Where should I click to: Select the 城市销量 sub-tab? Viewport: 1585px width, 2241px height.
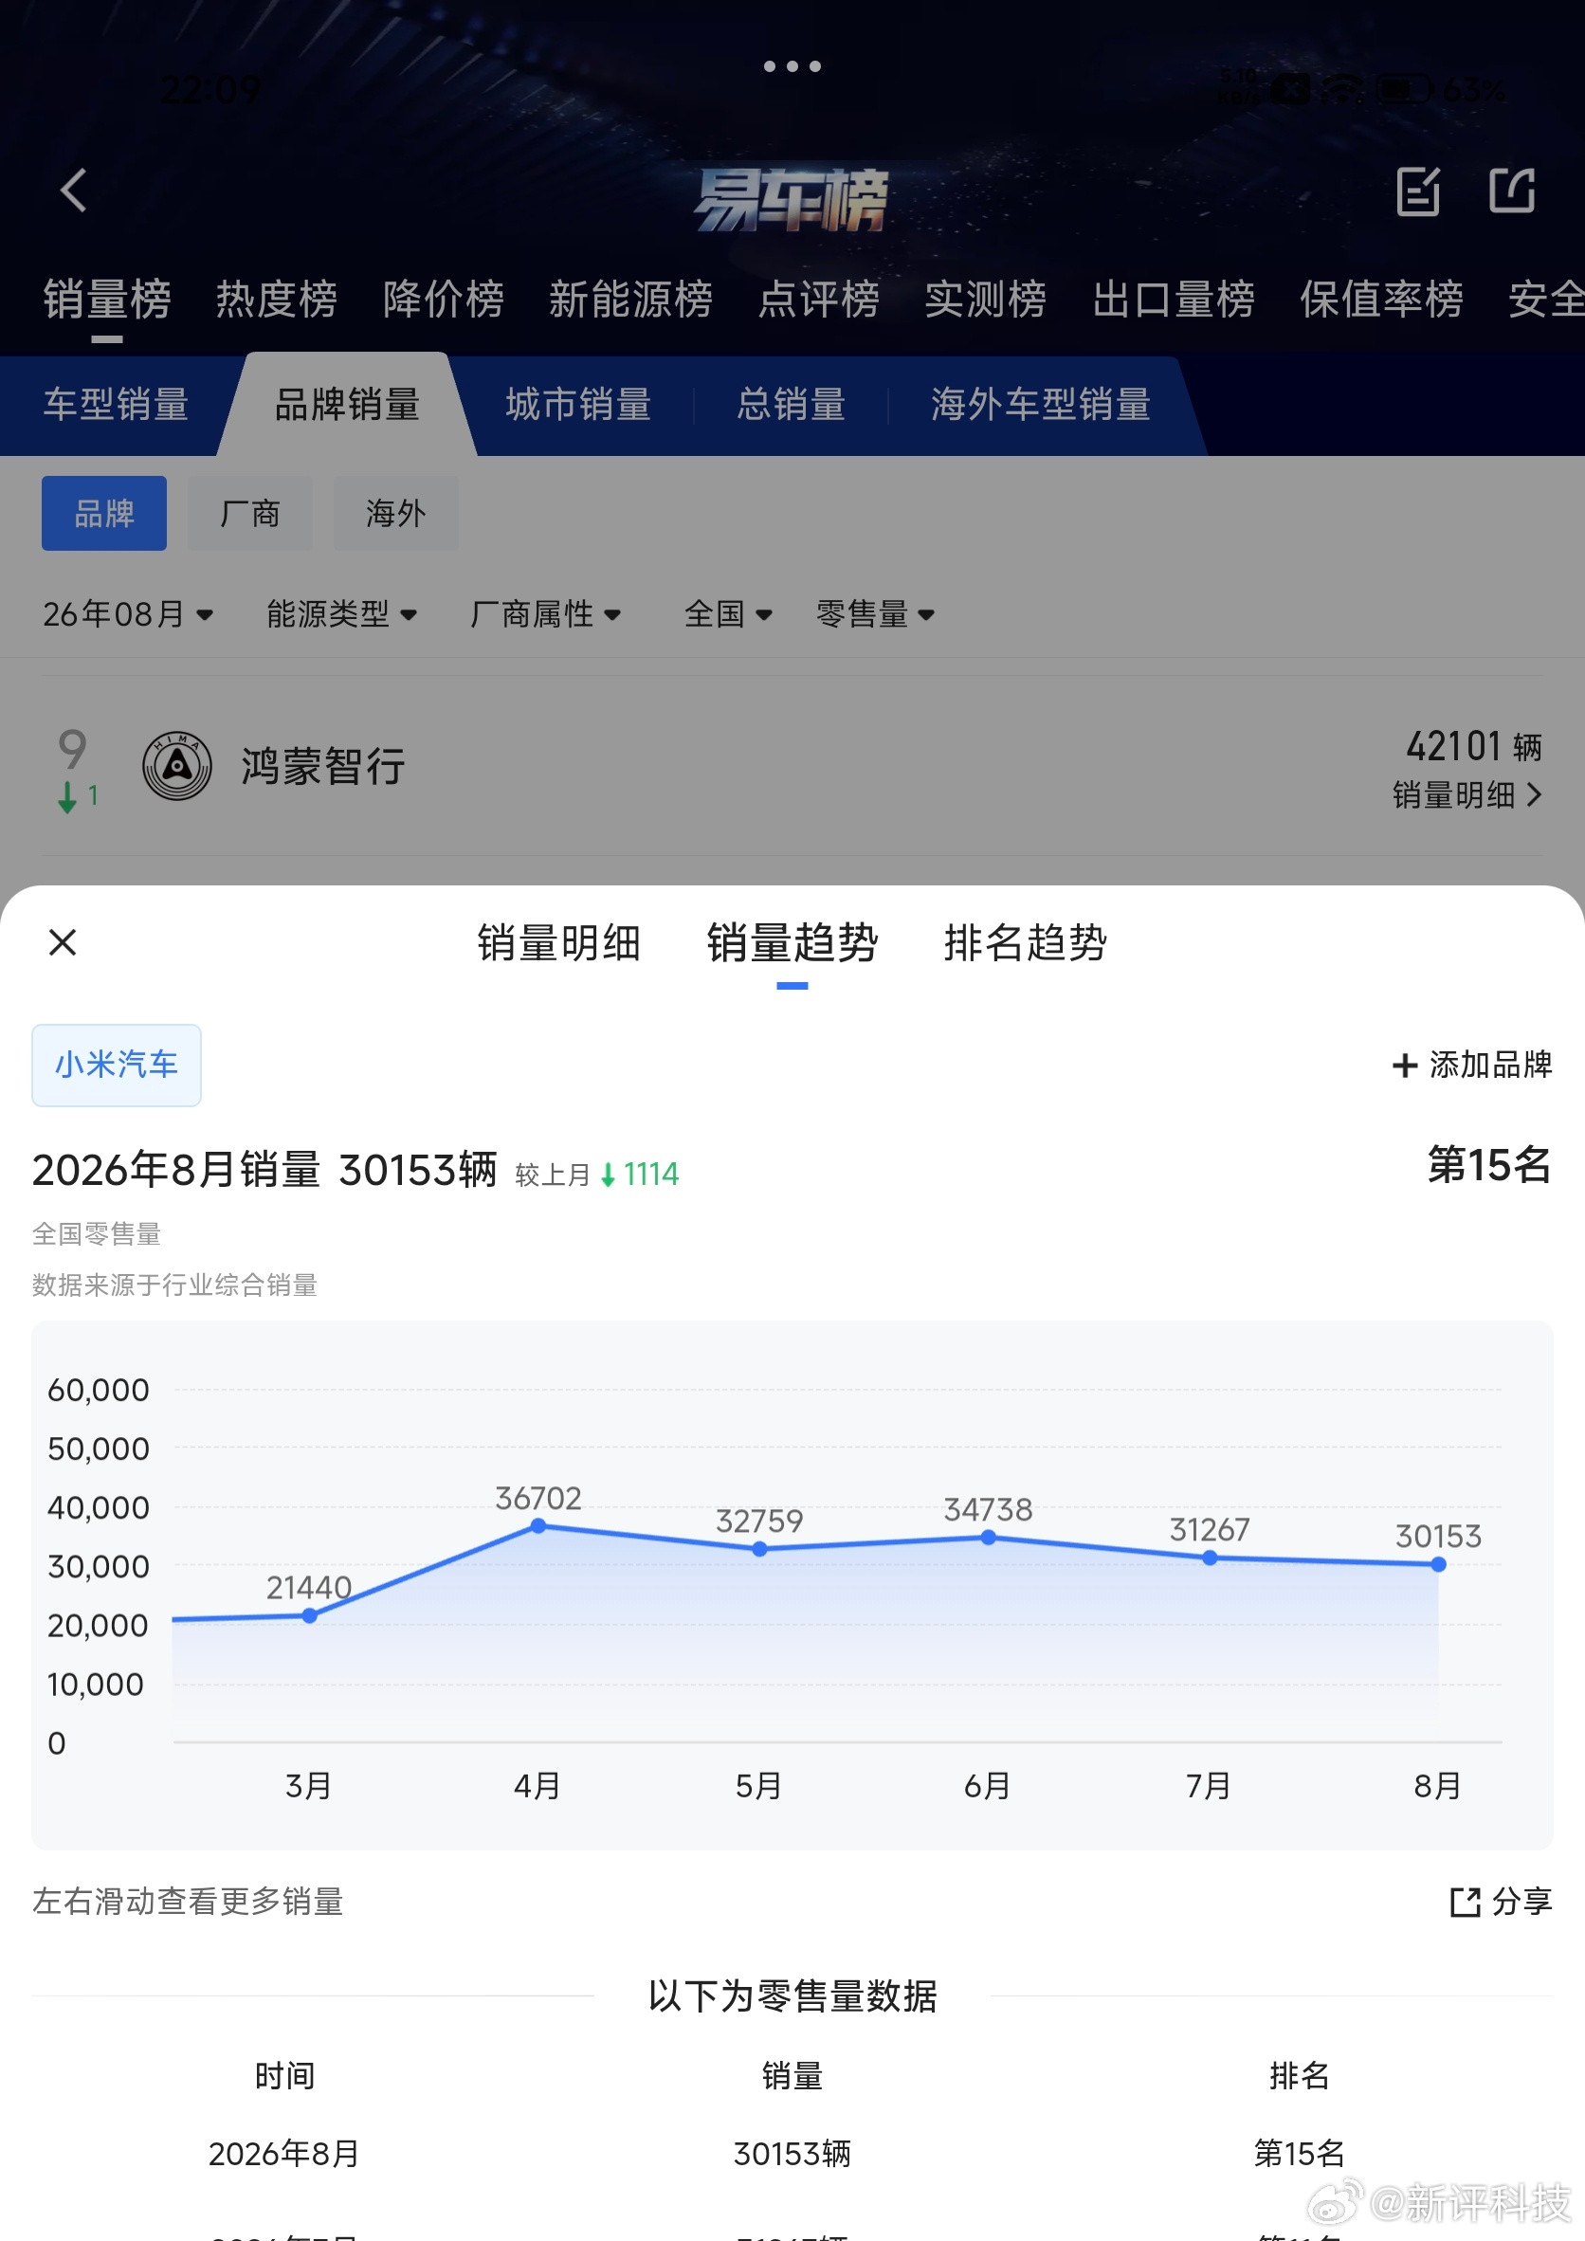pyautogui.click(x=577, y=404)
